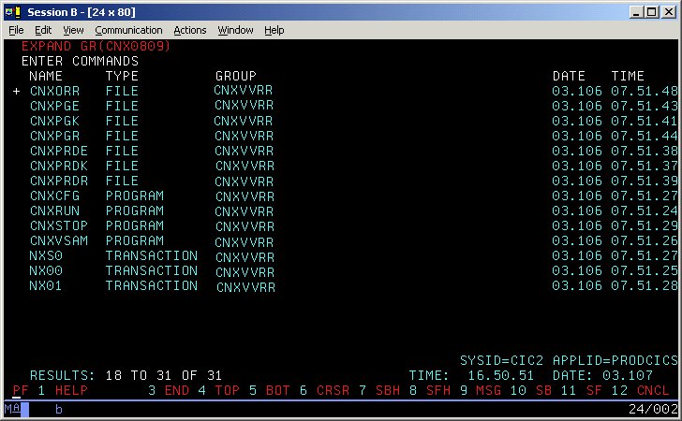This screenshot has width=682, height=421.
Task: Select the CNXRUN program name
Action: point(54,210)
